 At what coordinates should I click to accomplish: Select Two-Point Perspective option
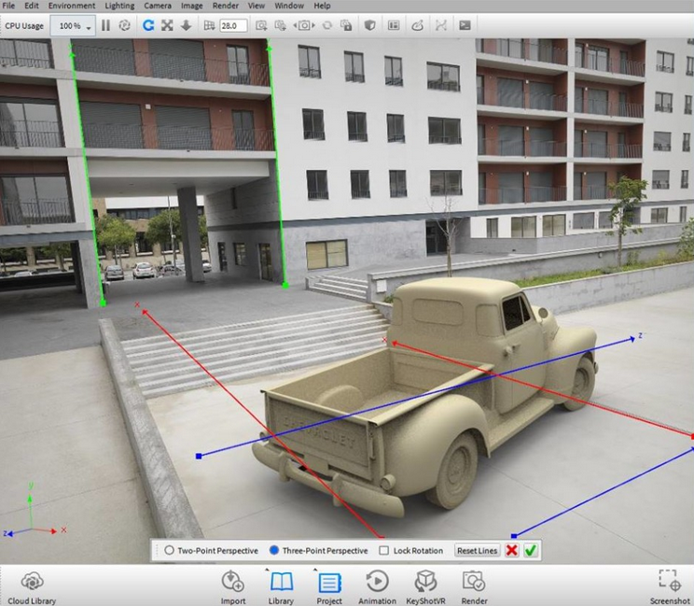pyautogui.click(x=169, y=551)
